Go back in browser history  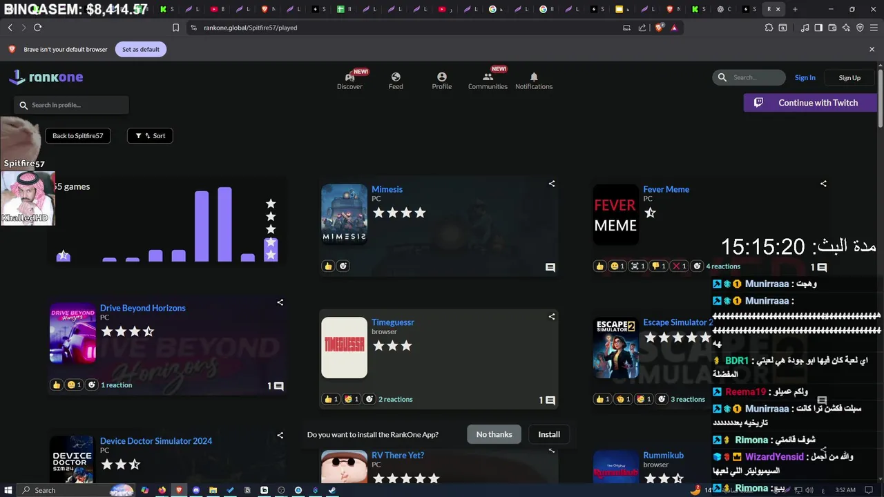click(10, 28)
